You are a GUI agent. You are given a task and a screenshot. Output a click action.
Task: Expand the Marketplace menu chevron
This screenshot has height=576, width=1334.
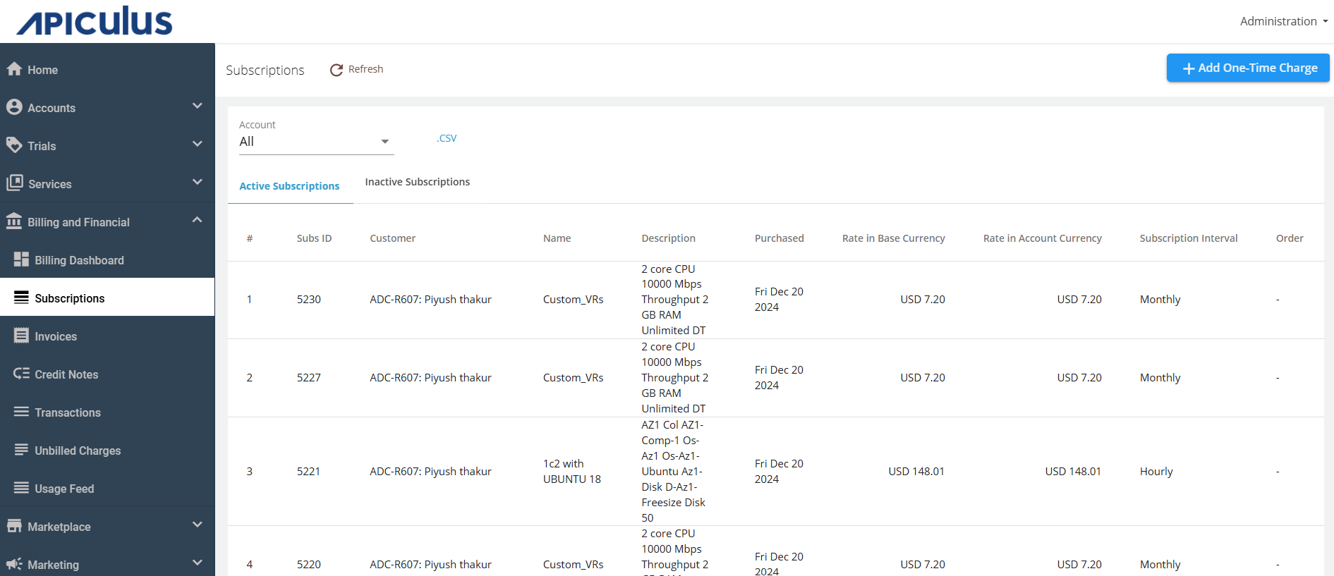[x=198, y=525]
